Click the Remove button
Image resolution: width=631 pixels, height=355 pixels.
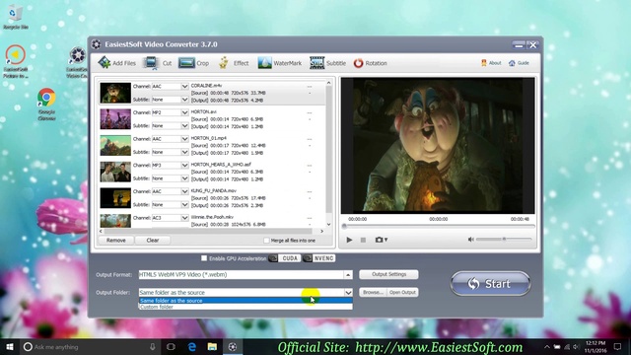coord(116,241)
